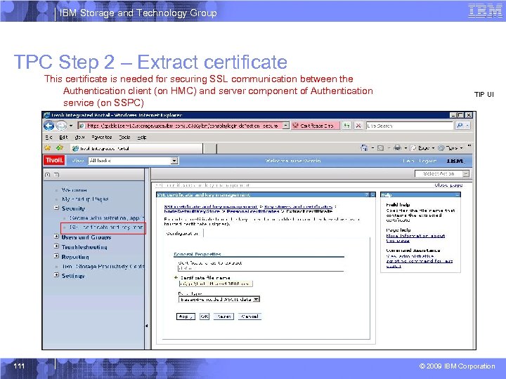The image size is (506, 379).
Task: Click the OK button
Action: point(205,317)
